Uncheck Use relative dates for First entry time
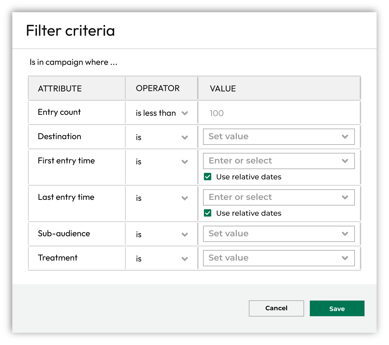This screenshot has width=389, height=345. click(208, 177)
